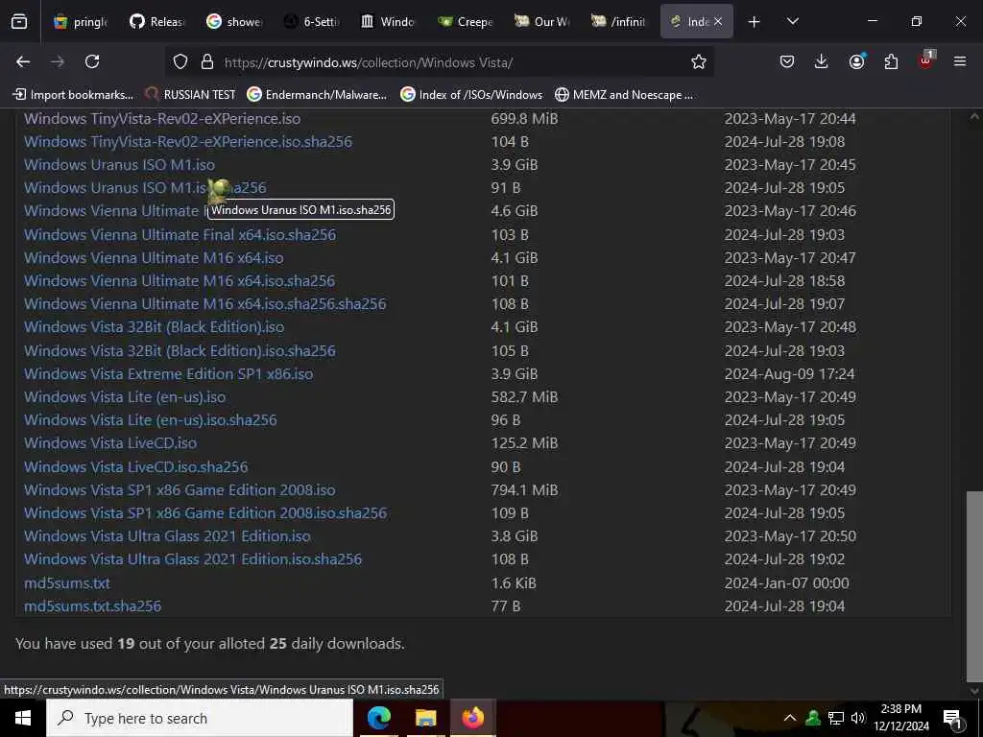
Task: Download Windows Vista Ultra Glass 2021 Edition.iso
Action: click(x=167, y=536)
